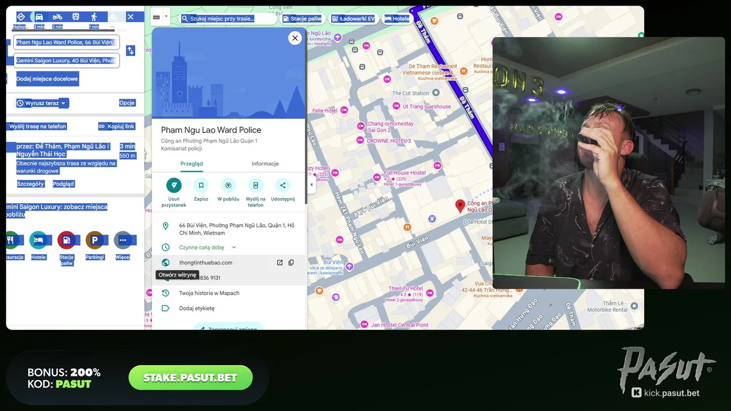Click the Zapisz bookmark icon
The height and width of the screenshot is (411, 731).
coord(201,185)
